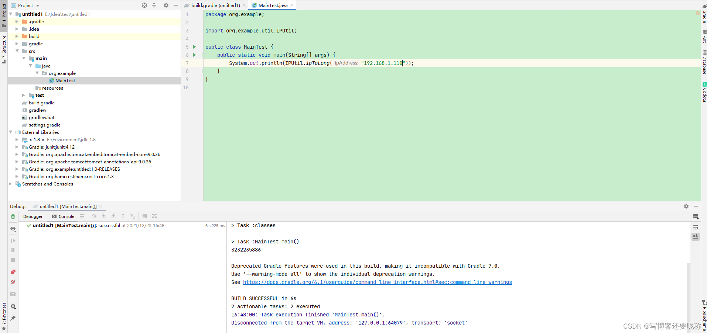Open the docs.gradle.org command line warnings link
707x333 pixels.
377,282
